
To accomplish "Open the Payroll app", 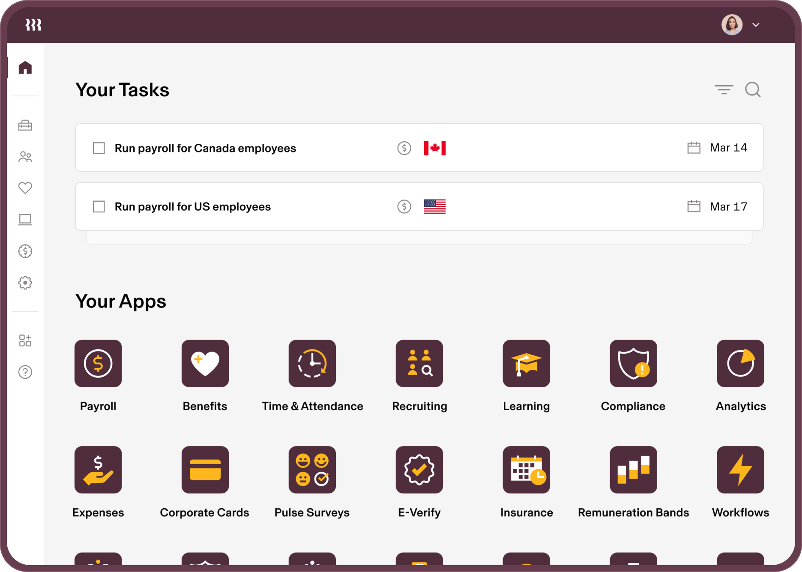I will 98,363.
